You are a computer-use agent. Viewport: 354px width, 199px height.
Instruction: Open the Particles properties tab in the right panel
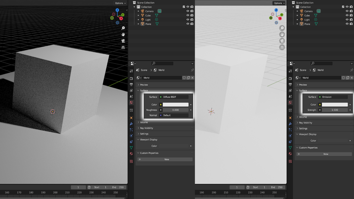(x=290, y=130)
